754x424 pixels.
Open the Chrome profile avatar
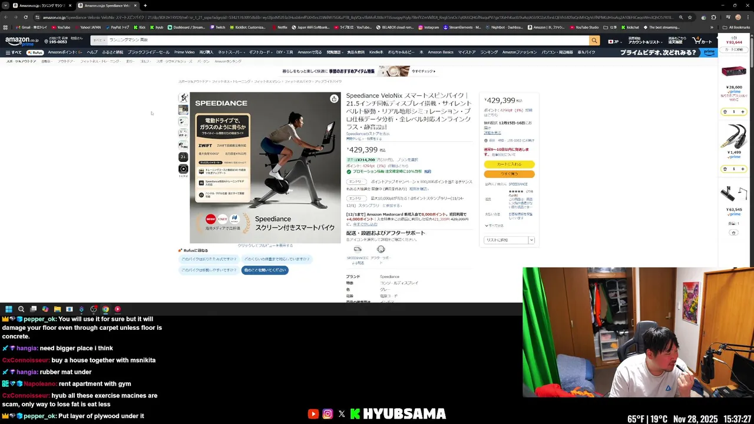tap(738, 17)
